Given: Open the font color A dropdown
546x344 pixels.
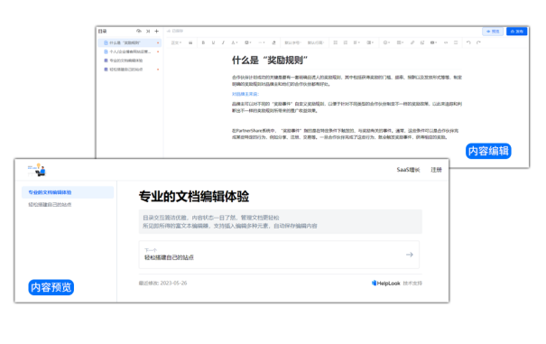Looking at the screenshot, I should pyautogui.click(x=235, y=42).
